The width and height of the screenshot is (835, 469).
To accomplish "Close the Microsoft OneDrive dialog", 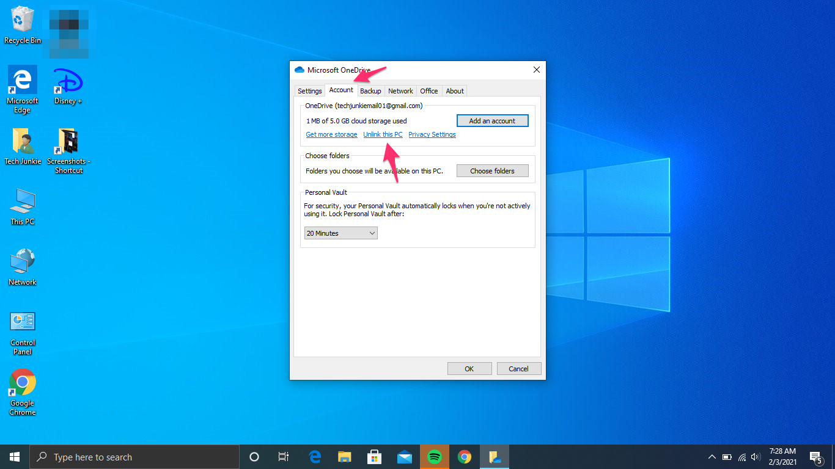I will pos(536,70).
